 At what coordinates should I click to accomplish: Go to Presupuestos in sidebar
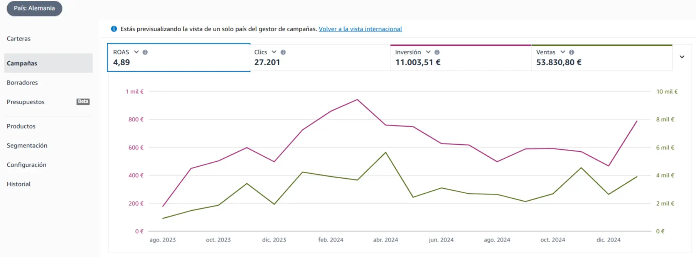tap(25, 102)
